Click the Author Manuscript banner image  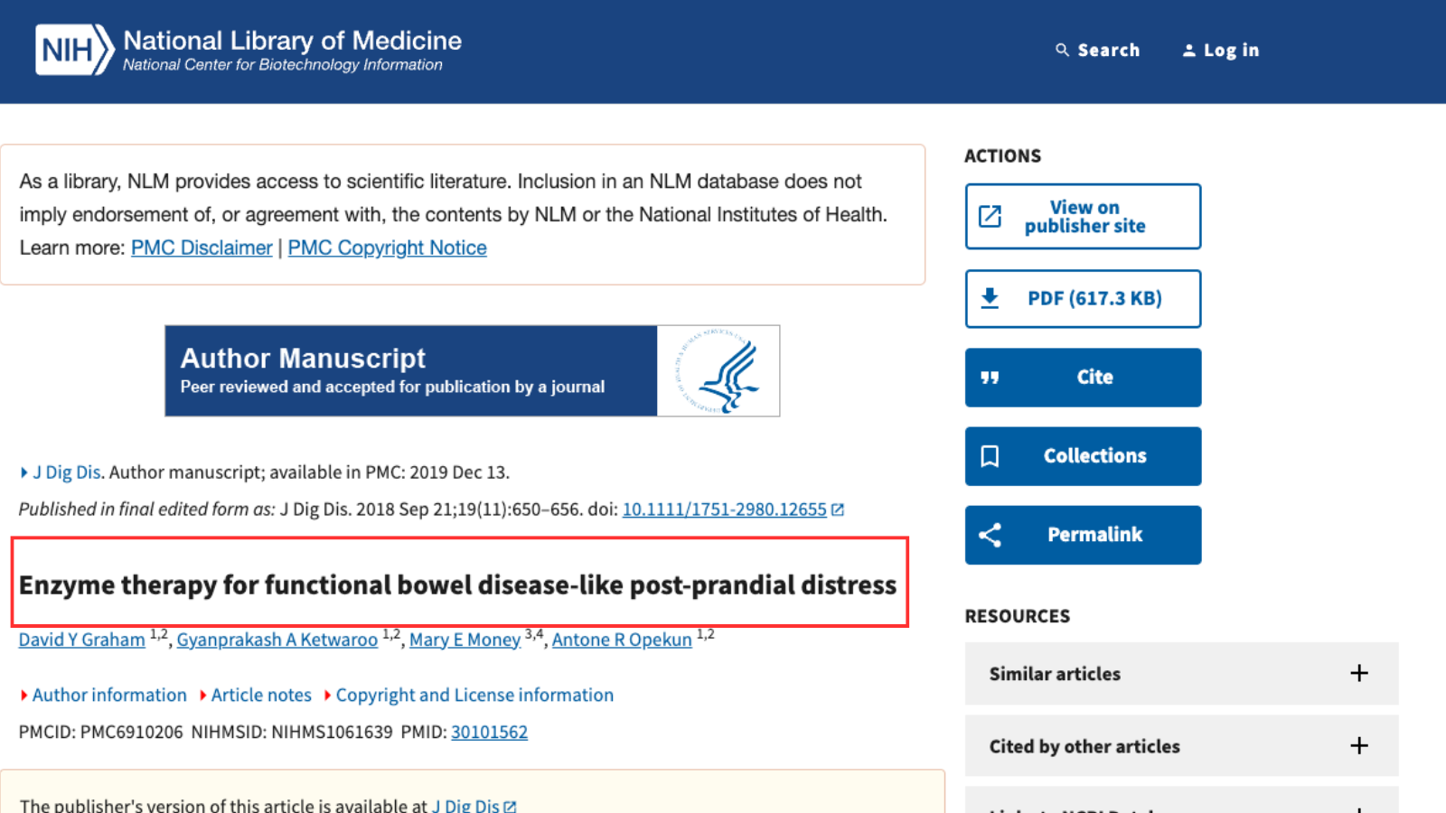point(472,371)
